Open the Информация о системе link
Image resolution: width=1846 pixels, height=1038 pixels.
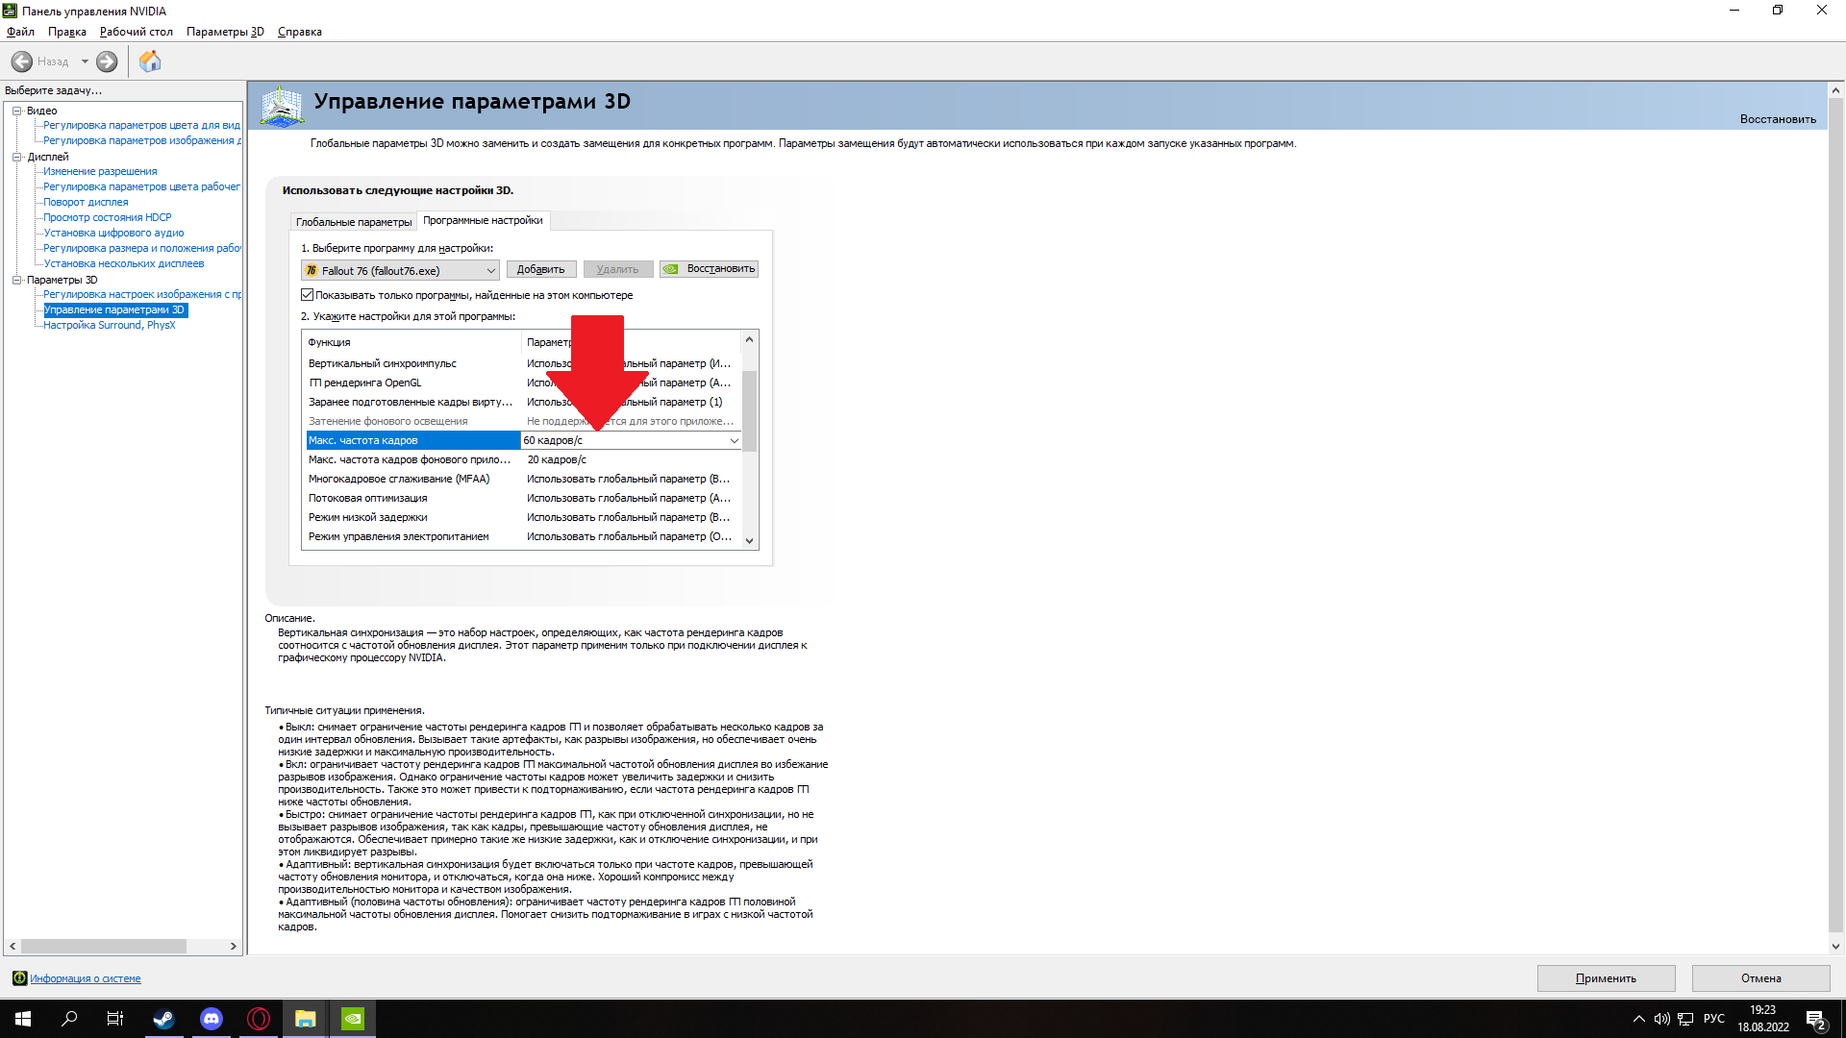(x=85, y=978)
